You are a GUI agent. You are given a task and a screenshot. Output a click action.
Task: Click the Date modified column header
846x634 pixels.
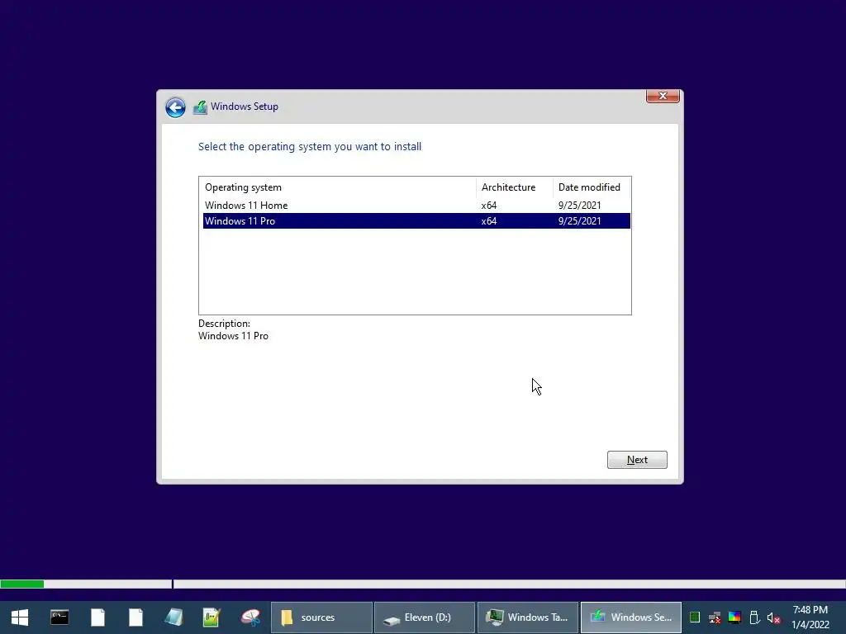click(592, 187)
